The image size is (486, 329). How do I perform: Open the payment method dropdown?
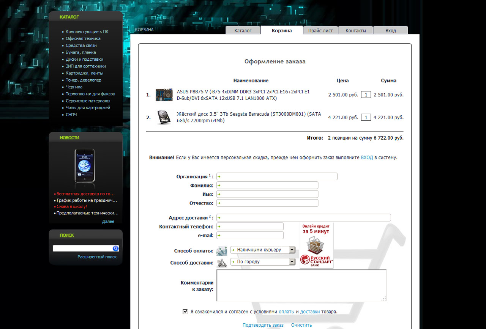[263, 250]
